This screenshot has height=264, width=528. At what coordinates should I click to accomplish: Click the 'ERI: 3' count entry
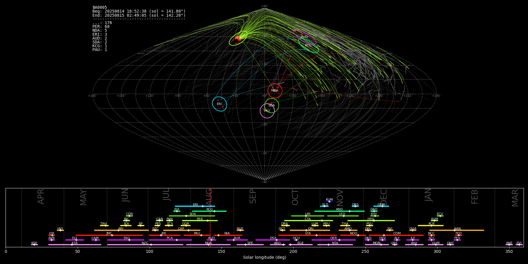tap(100, 34)
